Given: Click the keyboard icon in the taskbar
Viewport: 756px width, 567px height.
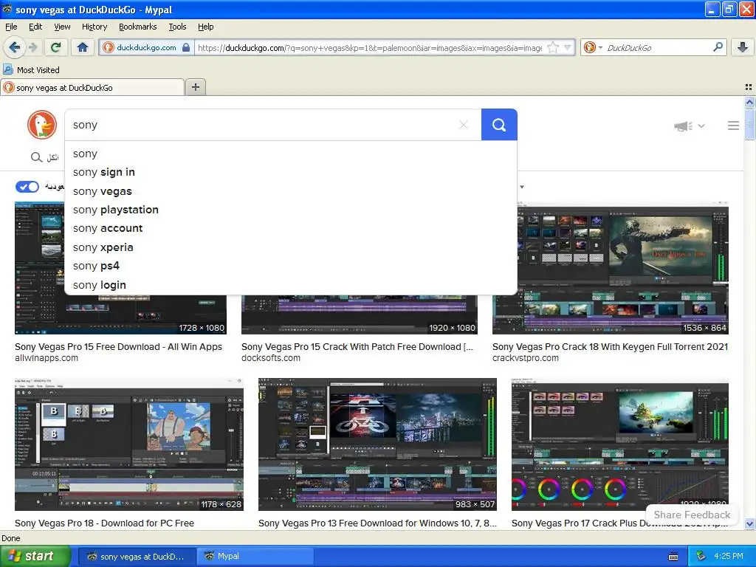Looking at the screenshot, I should click(673, 557).
